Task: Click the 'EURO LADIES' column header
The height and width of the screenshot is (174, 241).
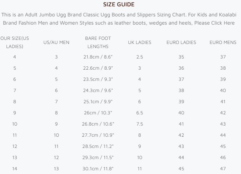Action: click(x=181, y=42)
